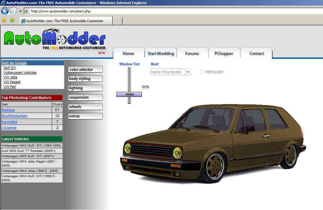Click the Window Tint slider track top
323x210 pixels.
[129, 69]
